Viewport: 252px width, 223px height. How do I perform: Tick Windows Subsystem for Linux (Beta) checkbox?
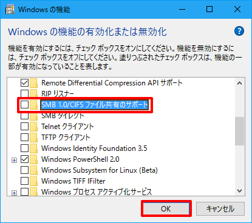(24, 170)
